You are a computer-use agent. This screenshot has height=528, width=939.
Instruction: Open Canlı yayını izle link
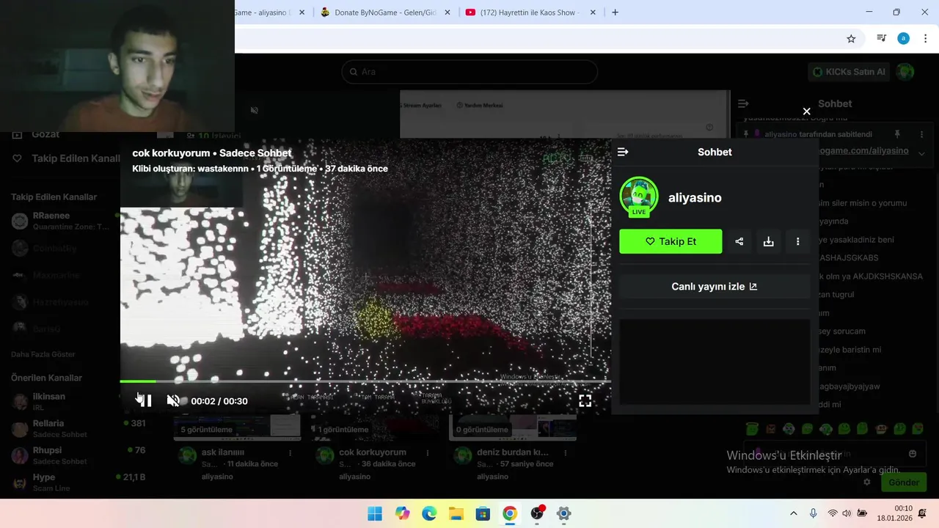point(715,287)
